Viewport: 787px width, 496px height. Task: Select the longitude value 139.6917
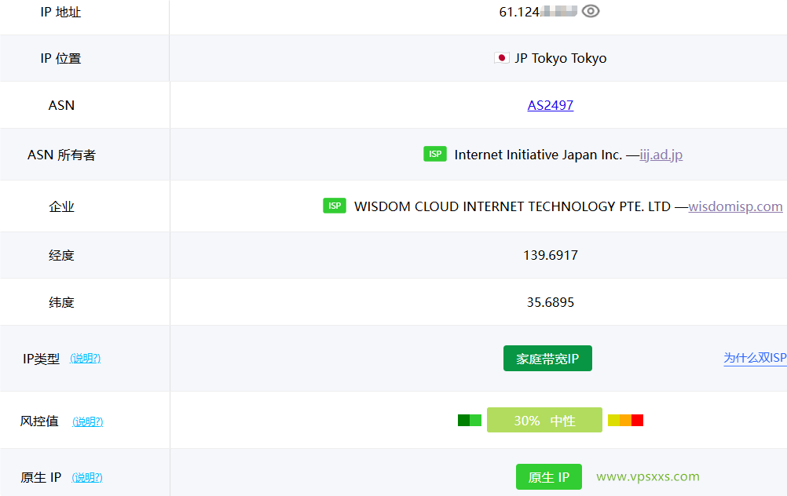point(551,255)
